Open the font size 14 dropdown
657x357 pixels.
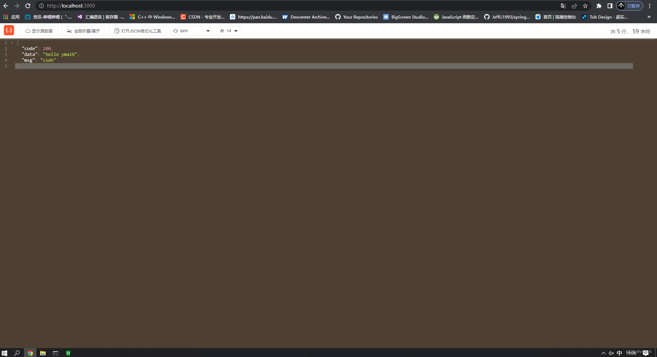coord(228,31)
